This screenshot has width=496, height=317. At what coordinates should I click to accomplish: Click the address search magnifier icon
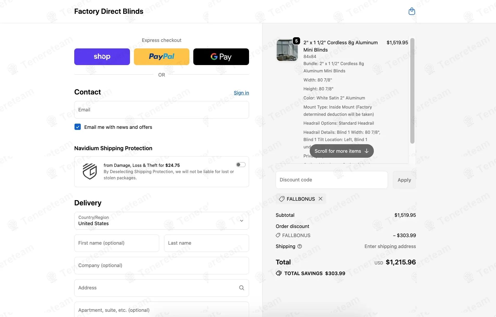pyautogui.click(x=241, y=288)
